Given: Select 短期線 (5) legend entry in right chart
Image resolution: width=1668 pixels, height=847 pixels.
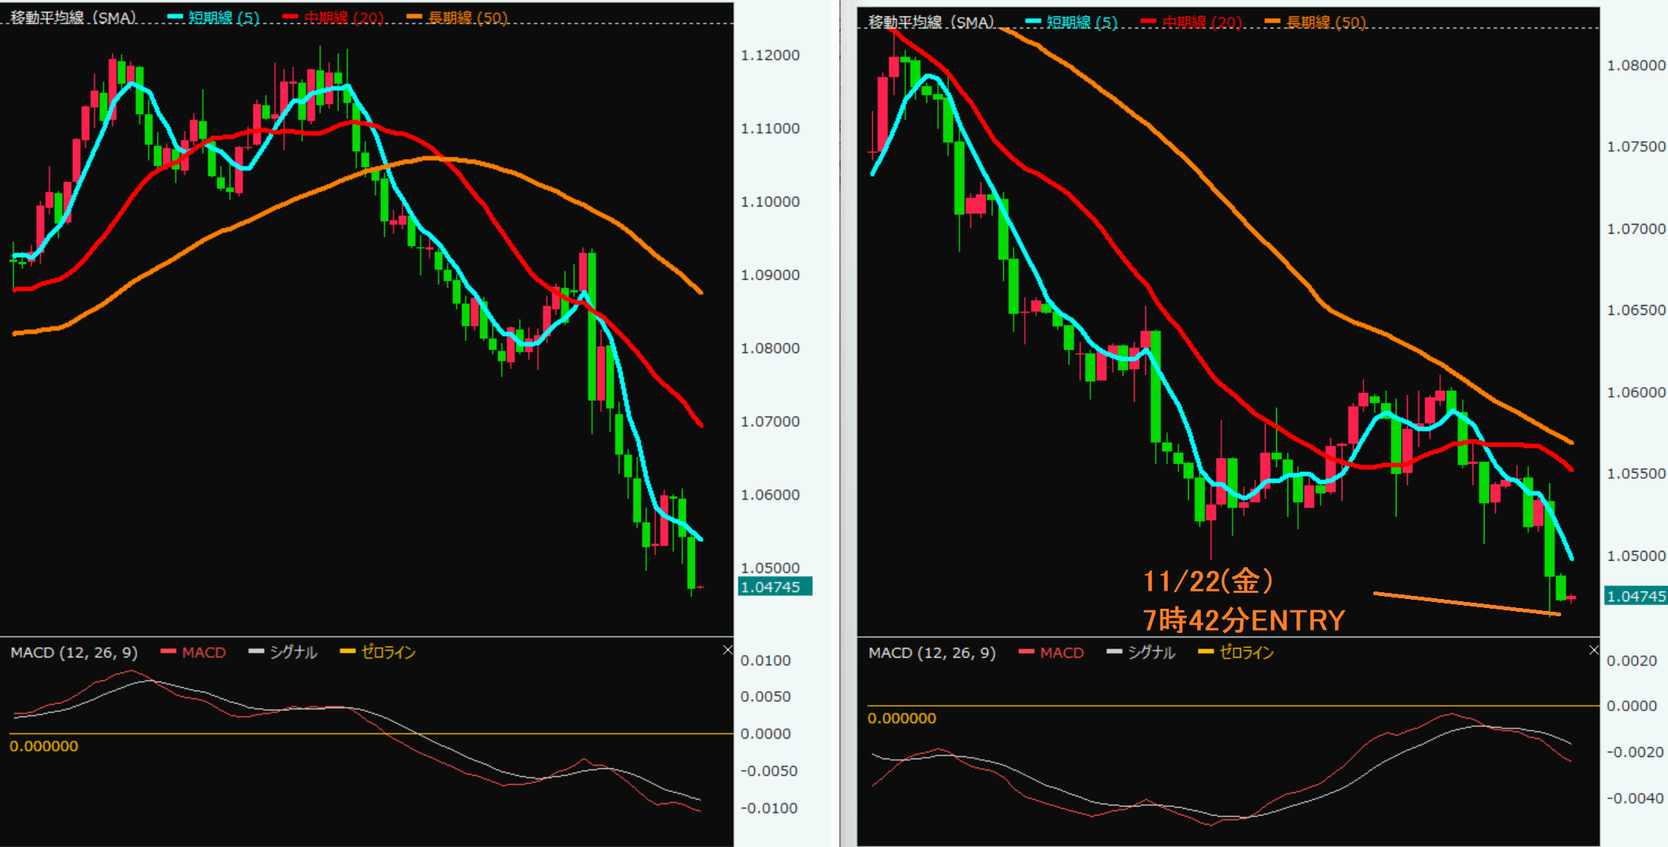Looking at the screenshot, I should (x=1081, y=22).
